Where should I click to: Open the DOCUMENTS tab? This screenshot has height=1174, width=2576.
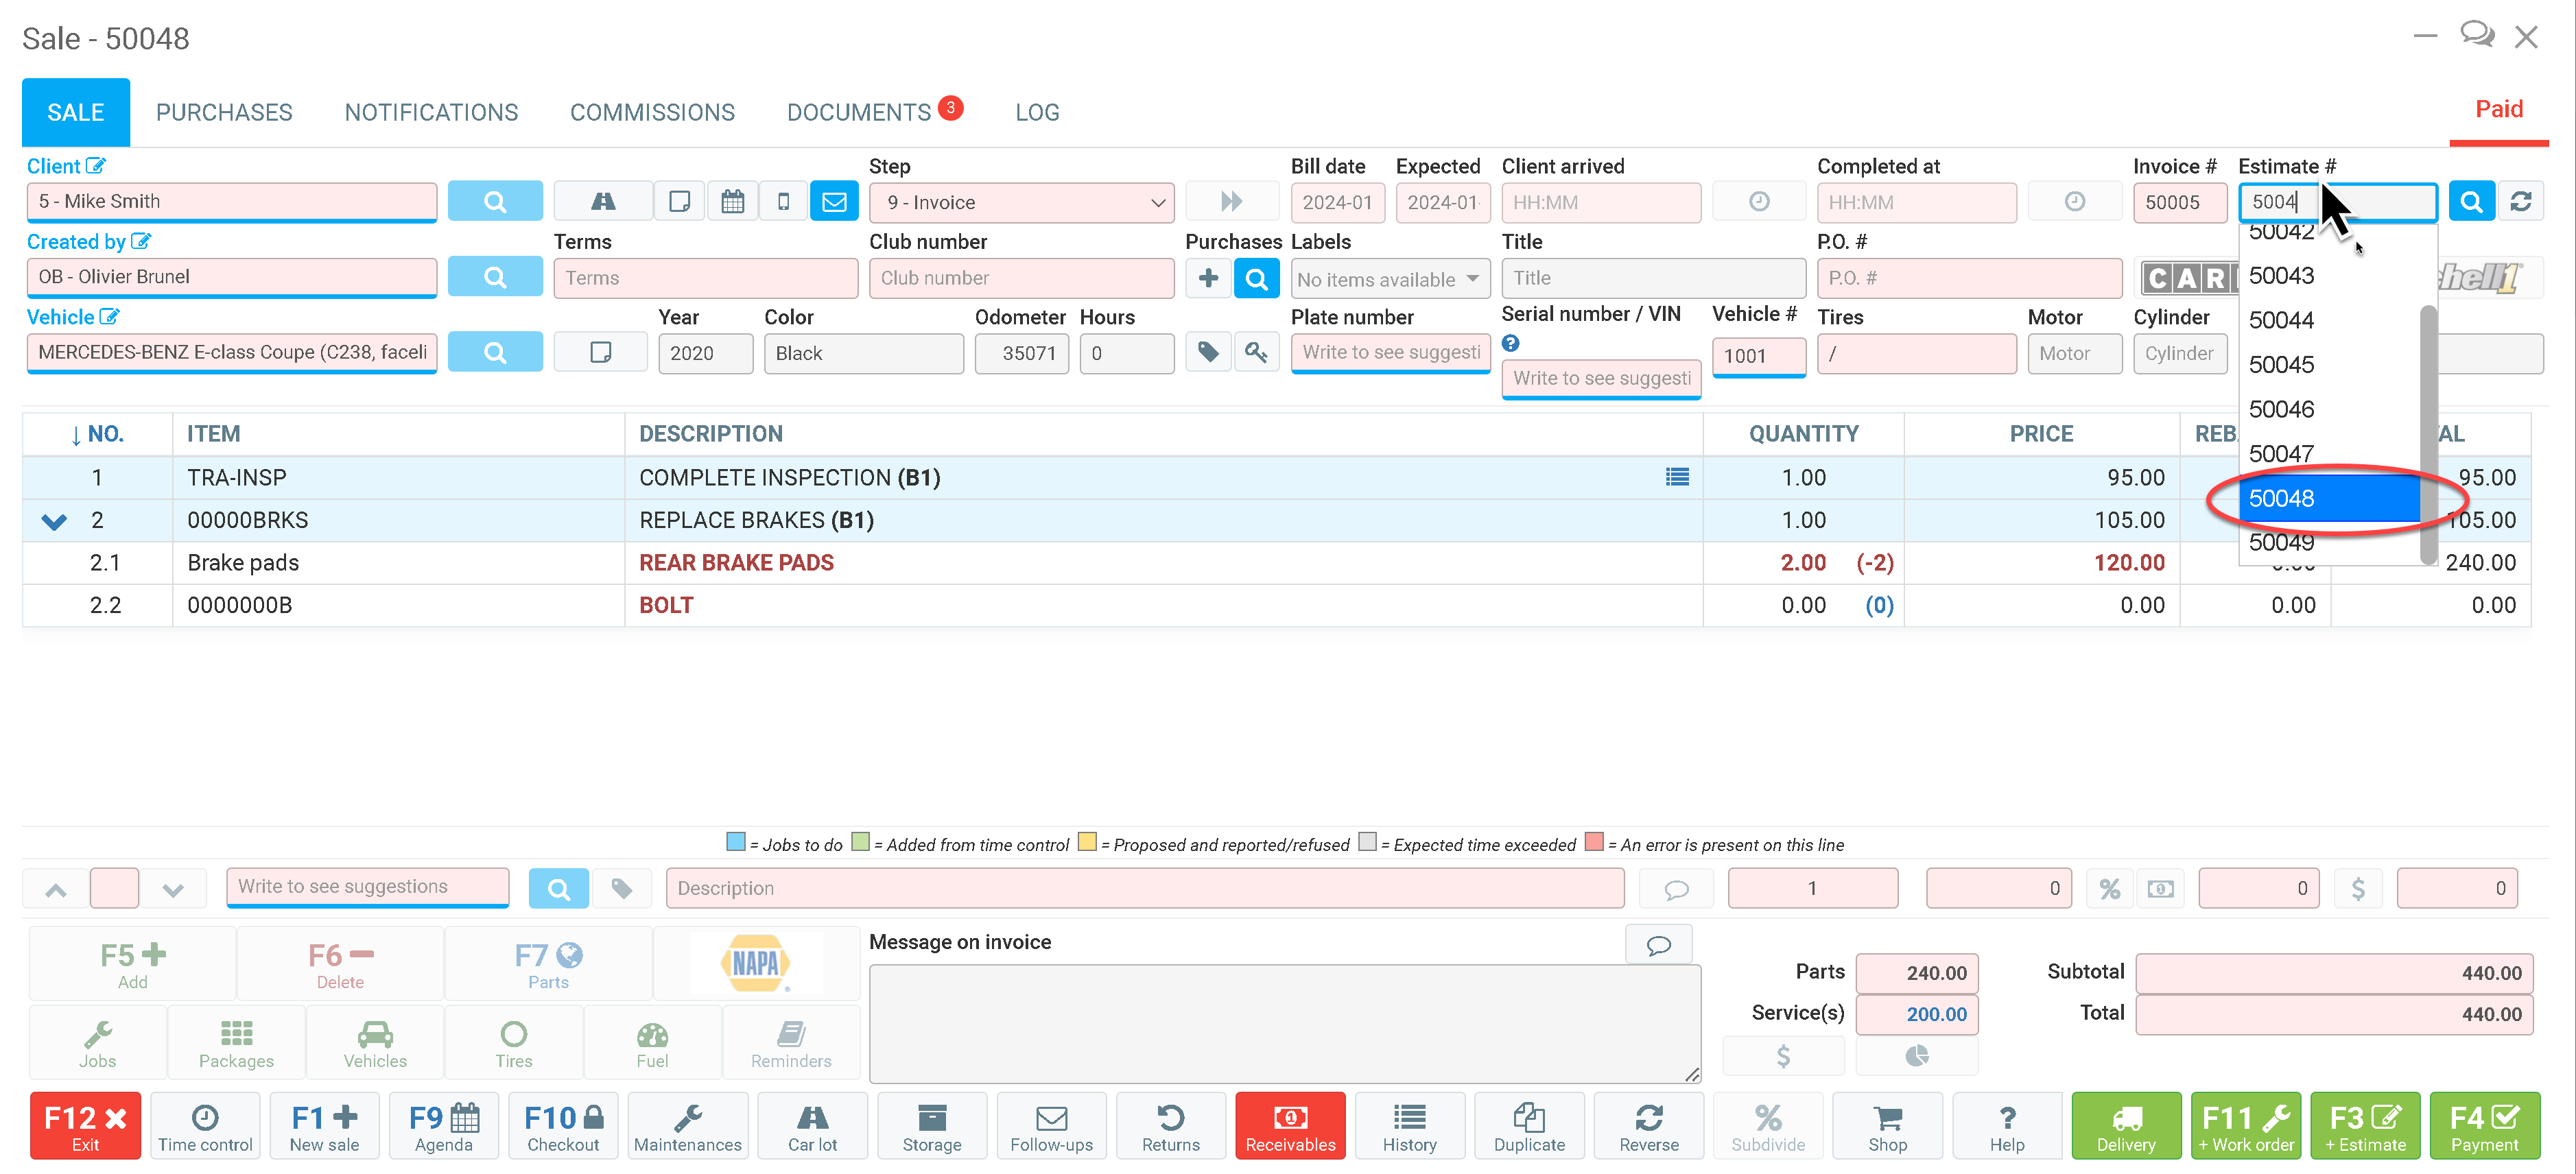tap(859, 112)
